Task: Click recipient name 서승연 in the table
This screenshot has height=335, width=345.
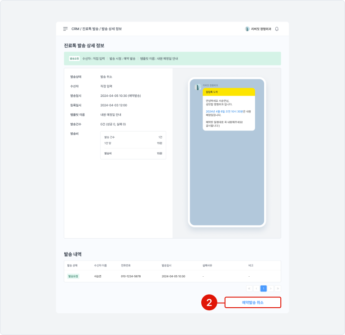Action: (97, 276)
